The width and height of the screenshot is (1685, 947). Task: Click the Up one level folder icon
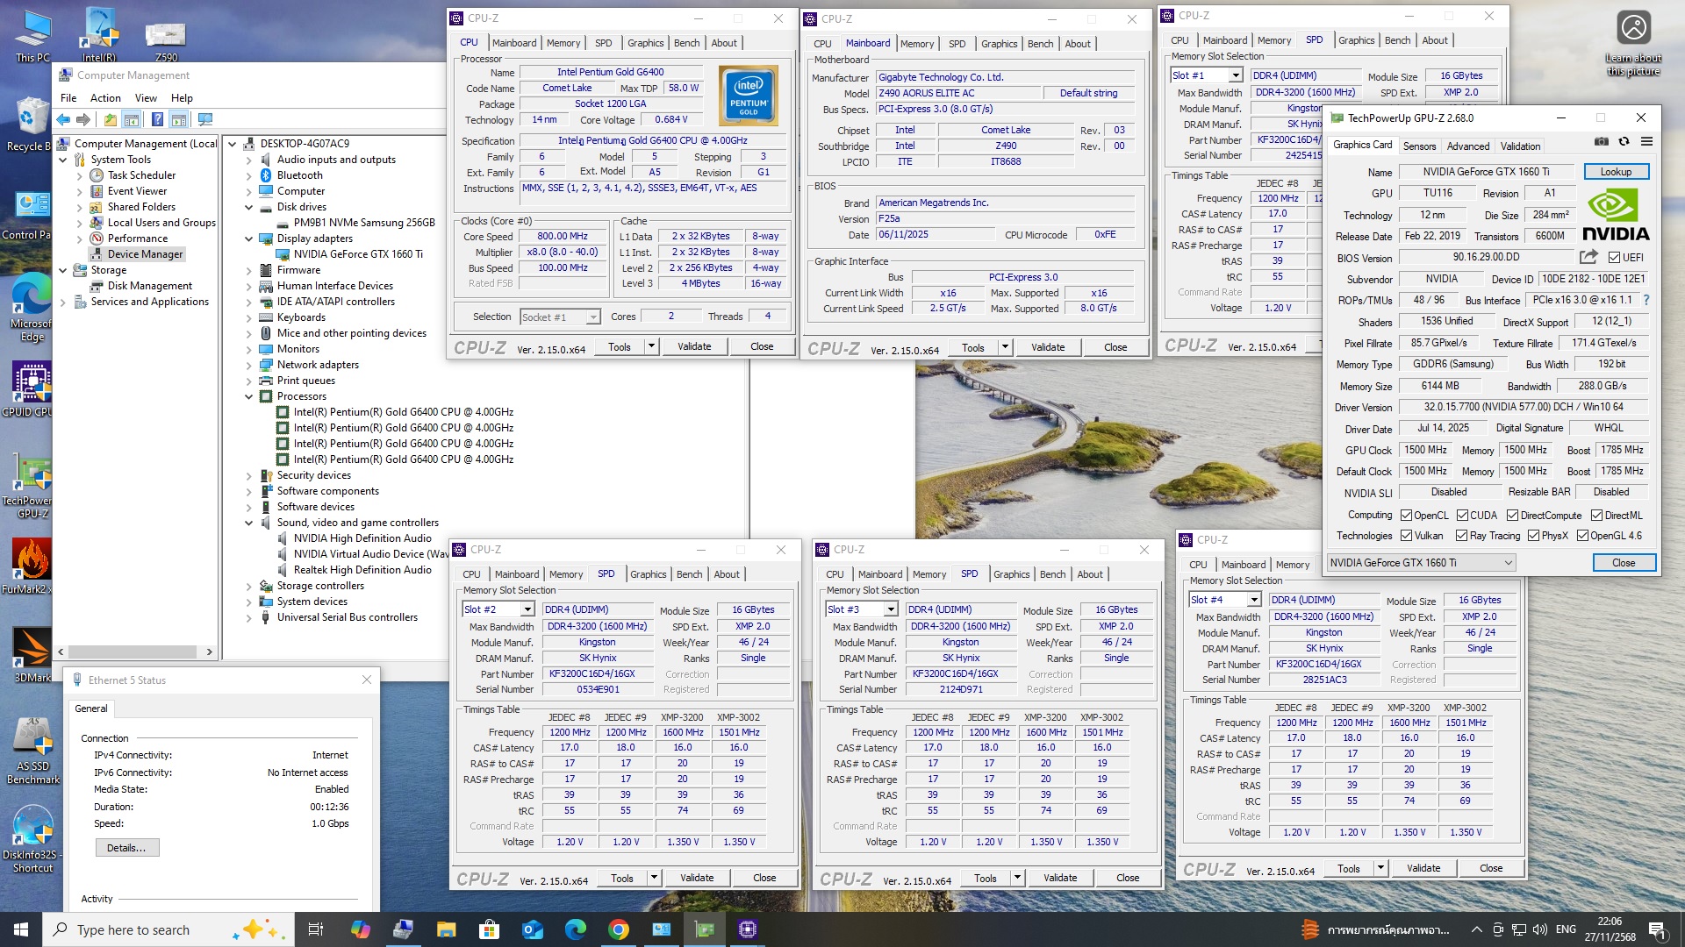[x=110, y=120]
